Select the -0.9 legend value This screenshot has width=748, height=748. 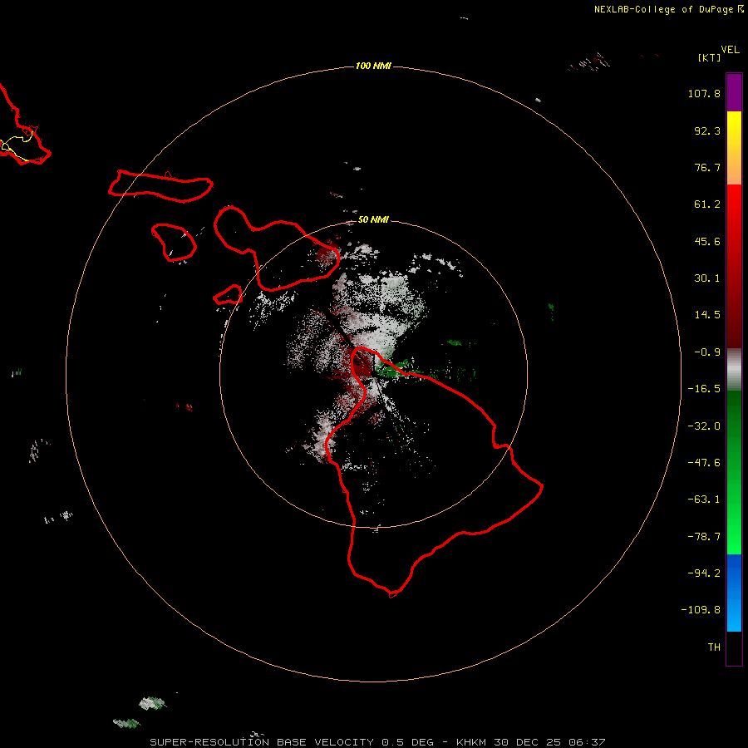tap(707, 352)
